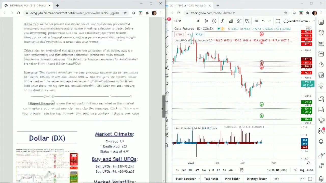Open my ideas lightbulb icon
Image resolution: width=326 pixels, height=183 pixels.
tap(321, 86)
